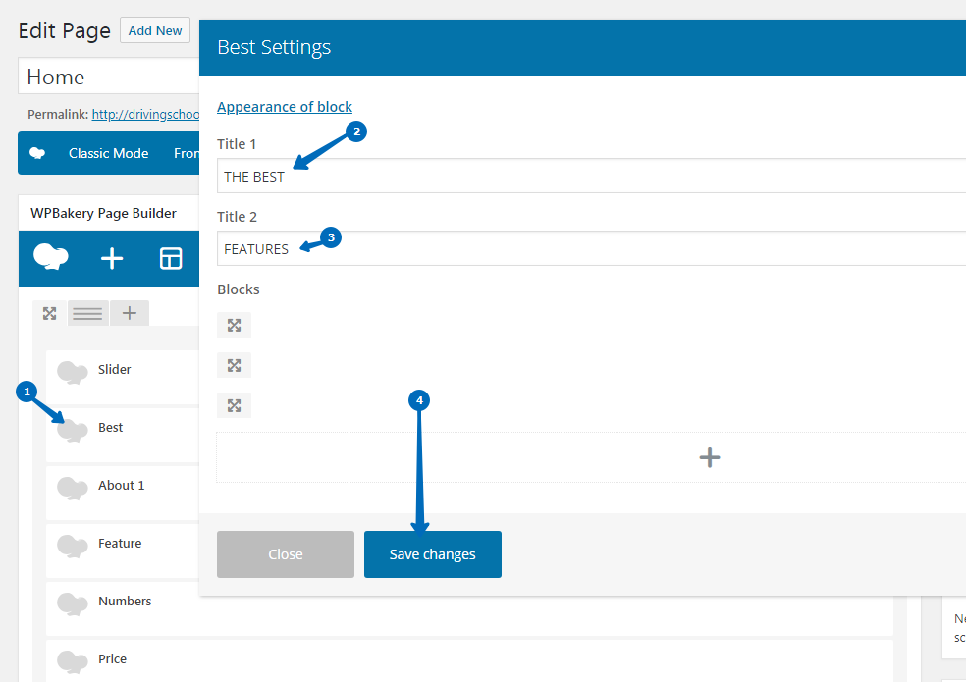Expand the third item under Blocks
This screenshot has width=966, height=682.
[234, 405]
